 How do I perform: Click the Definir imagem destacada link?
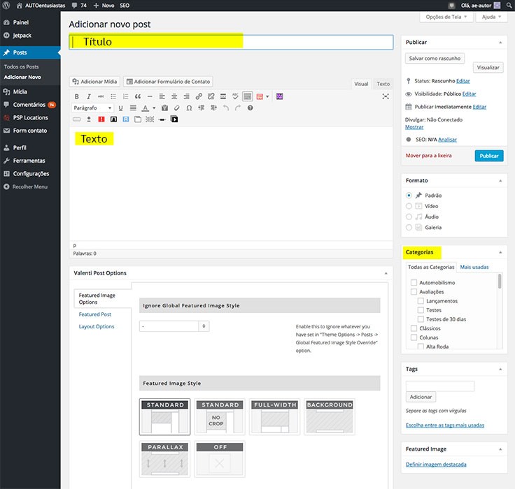[x=436, y=465]
